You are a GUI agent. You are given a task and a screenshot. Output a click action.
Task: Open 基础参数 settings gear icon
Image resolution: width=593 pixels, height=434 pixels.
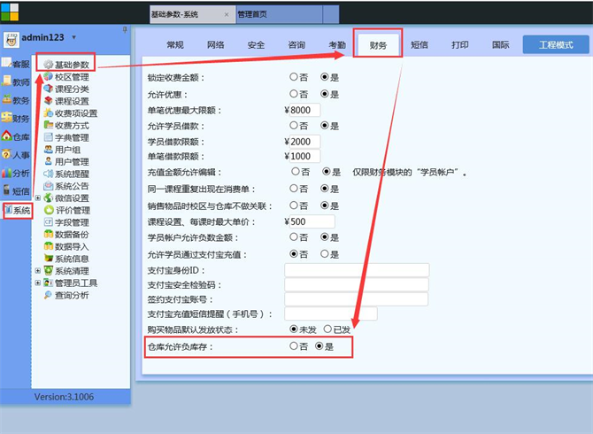pyautogui.click(x=48, y=65)
